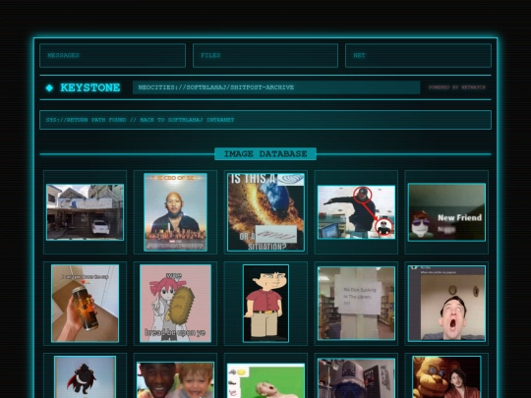Open the person in trucker hat thumbnail
The image size is (531, 398).
pyautogui.click(x=356, y=378)
